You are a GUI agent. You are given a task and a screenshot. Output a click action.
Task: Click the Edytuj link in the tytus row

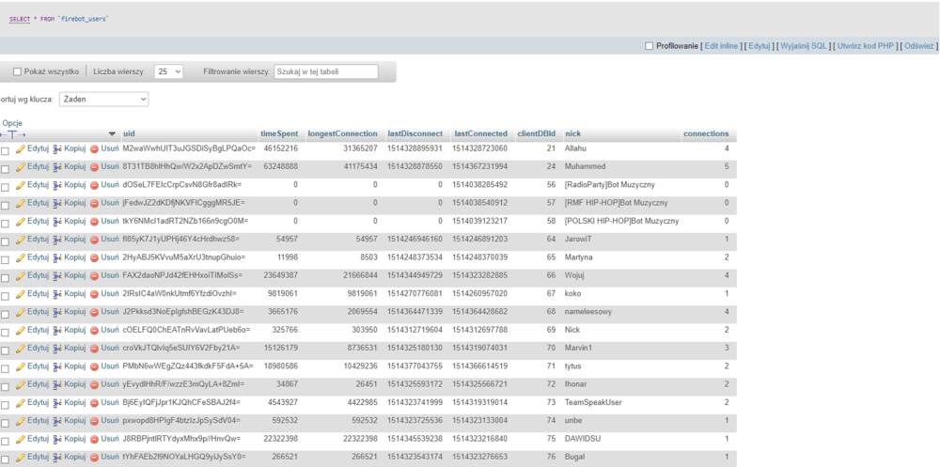(x=38, y=366)
